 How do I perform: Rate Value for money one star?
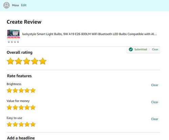[9, 107]
